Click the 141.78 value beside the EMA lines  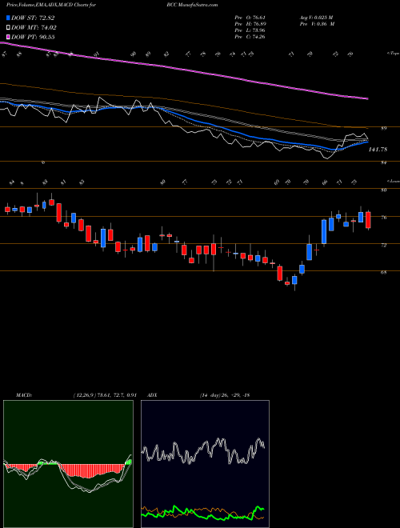pos(378,150)
